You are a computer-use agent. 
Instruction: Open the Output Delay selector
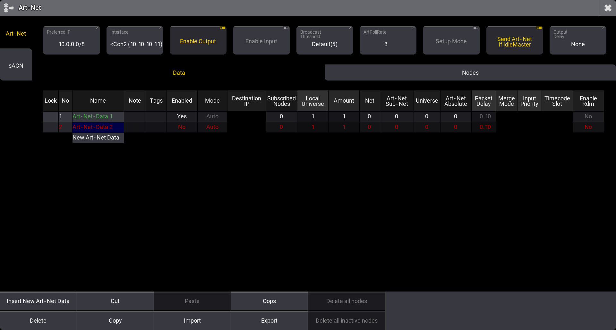577,41
